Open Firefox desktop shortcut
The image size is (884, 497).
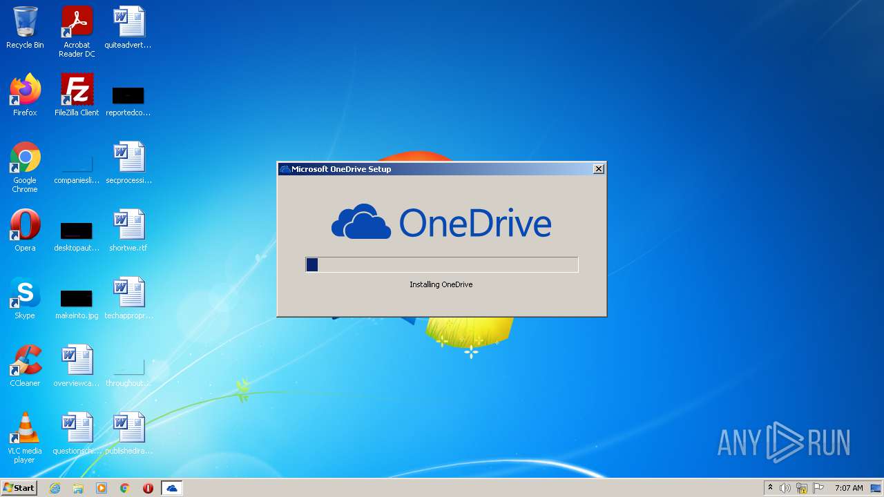pos(25,95)
